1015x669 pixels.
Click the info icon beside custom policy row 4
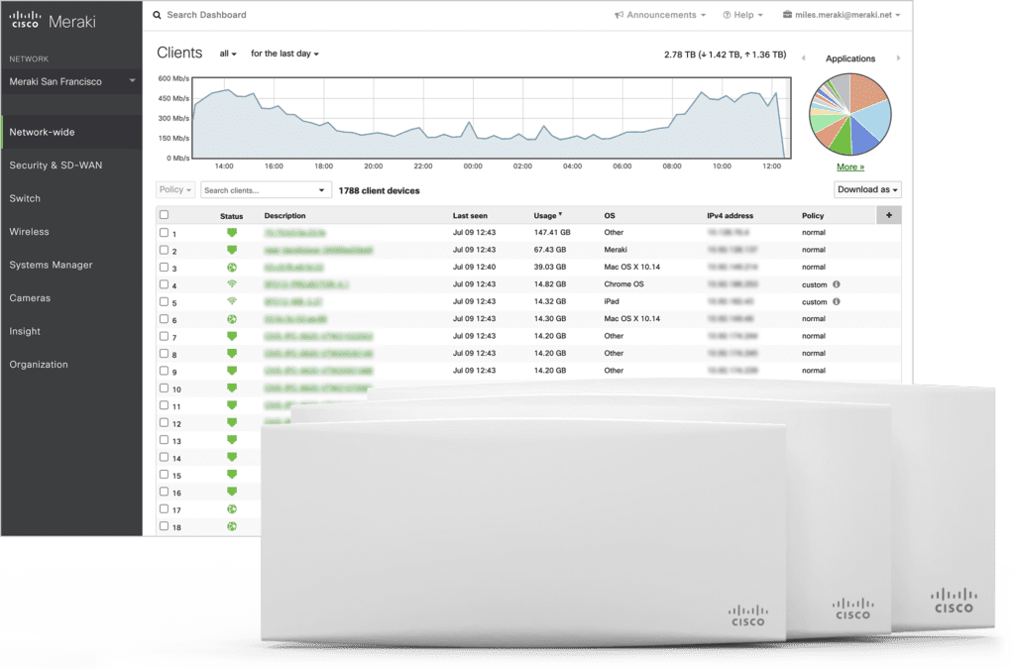coord(837,284)
